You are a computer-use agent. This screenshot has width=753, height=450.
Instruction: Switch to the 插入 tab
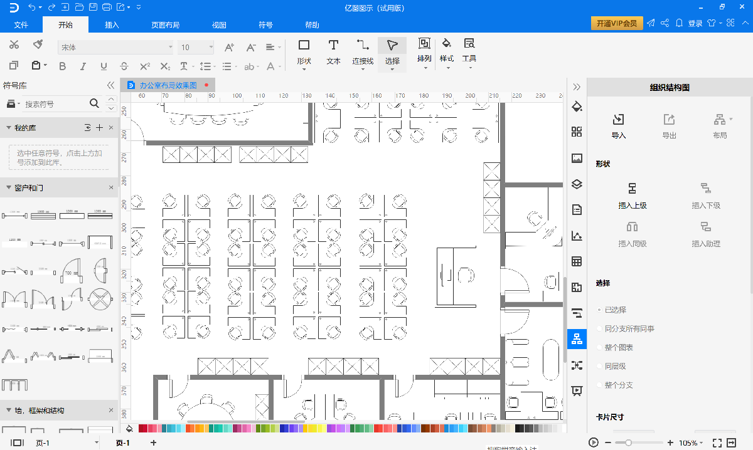coord(112,25)
